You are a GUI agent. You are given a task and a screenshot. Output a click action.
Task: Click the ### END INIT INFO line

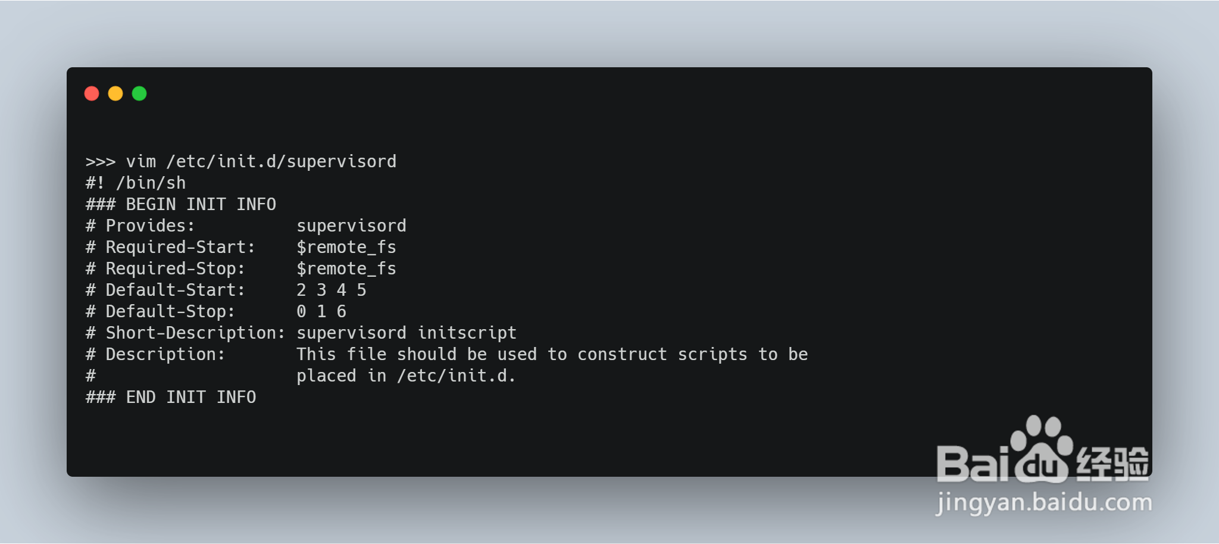(x=171, y=397)
